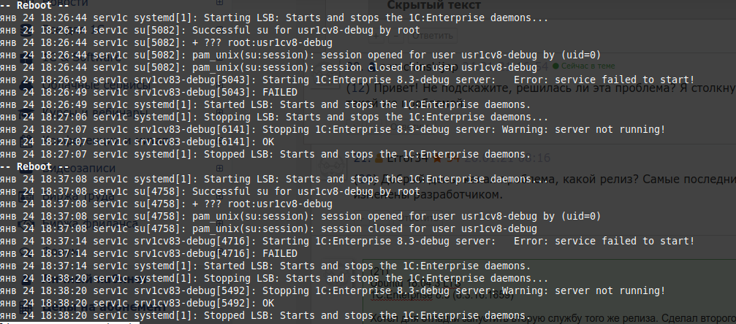
Task: Click icon beside Биржа труда
Action: pyautogui.click(x=26, y=196)
